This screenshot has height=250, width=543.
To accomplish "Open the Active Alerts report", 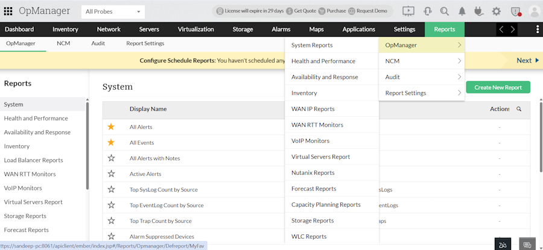I will coord(145,174).
